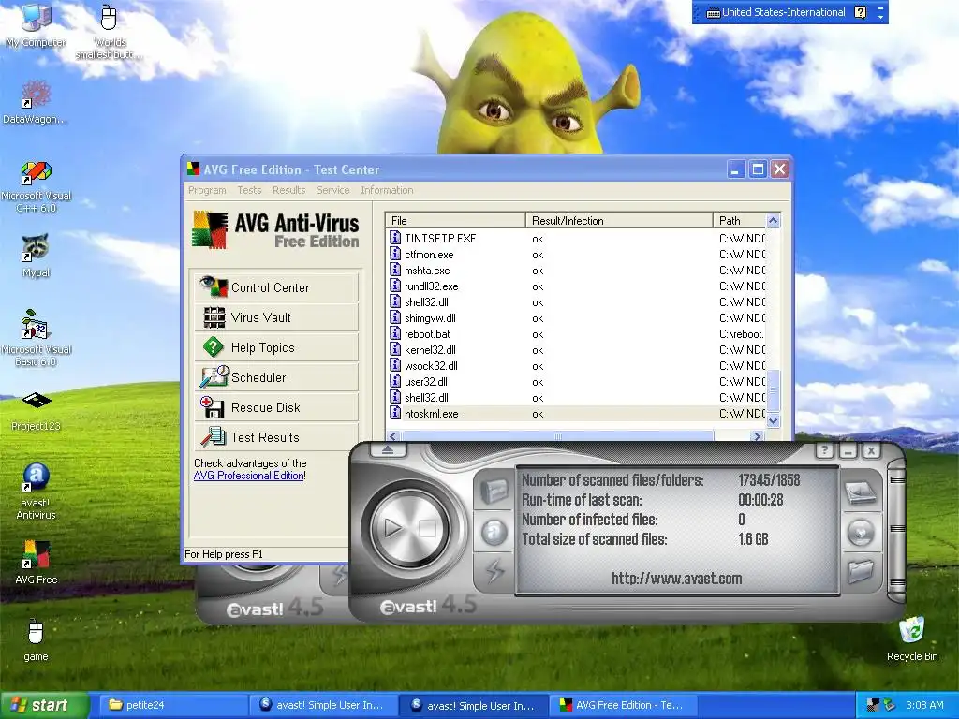This screenshot has width=959, height=719.
Task: Click the results list scroll down arrow
Action: click(773, 420)
